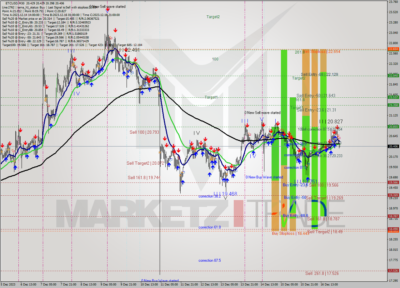Select the '9 Dec 05:00' time axis label

point(108,285)
